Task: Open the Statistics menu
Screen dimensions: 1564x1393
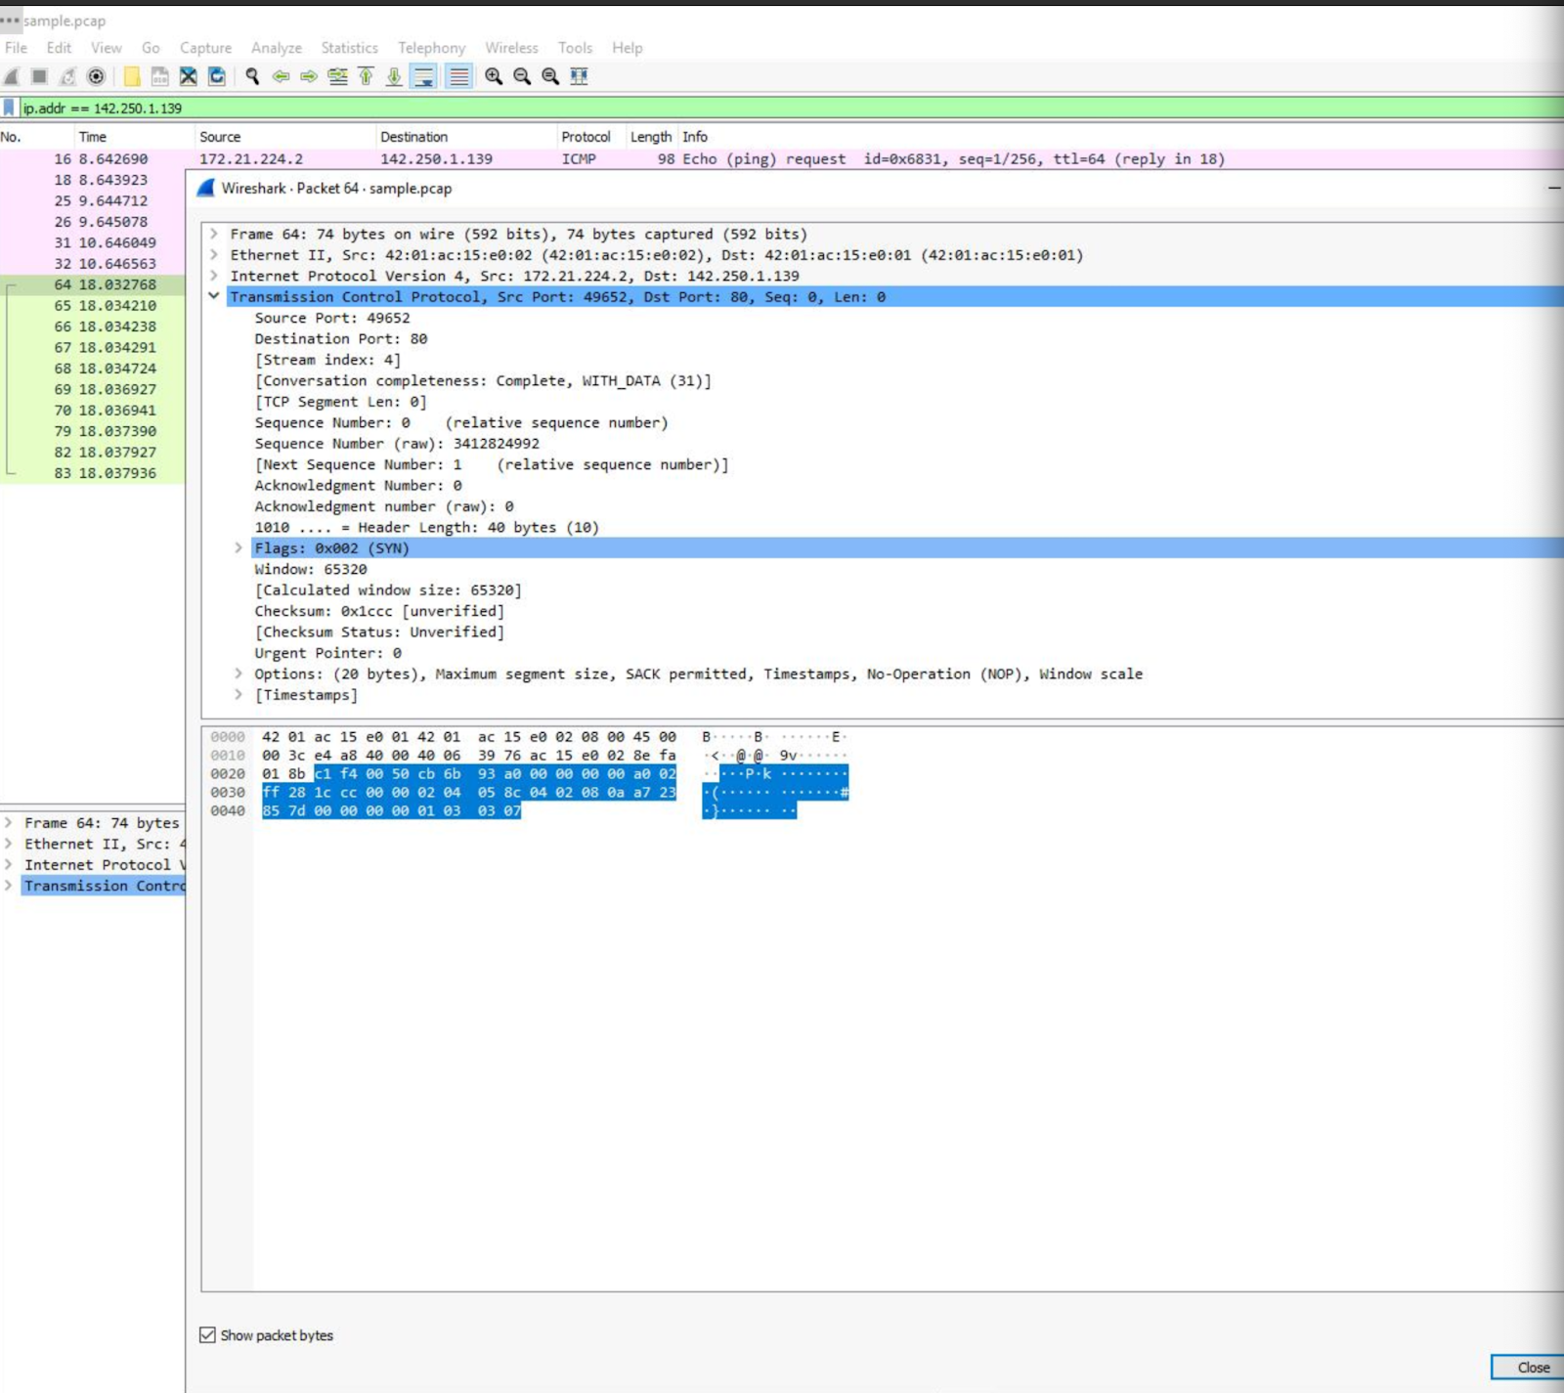Action: 349,48
